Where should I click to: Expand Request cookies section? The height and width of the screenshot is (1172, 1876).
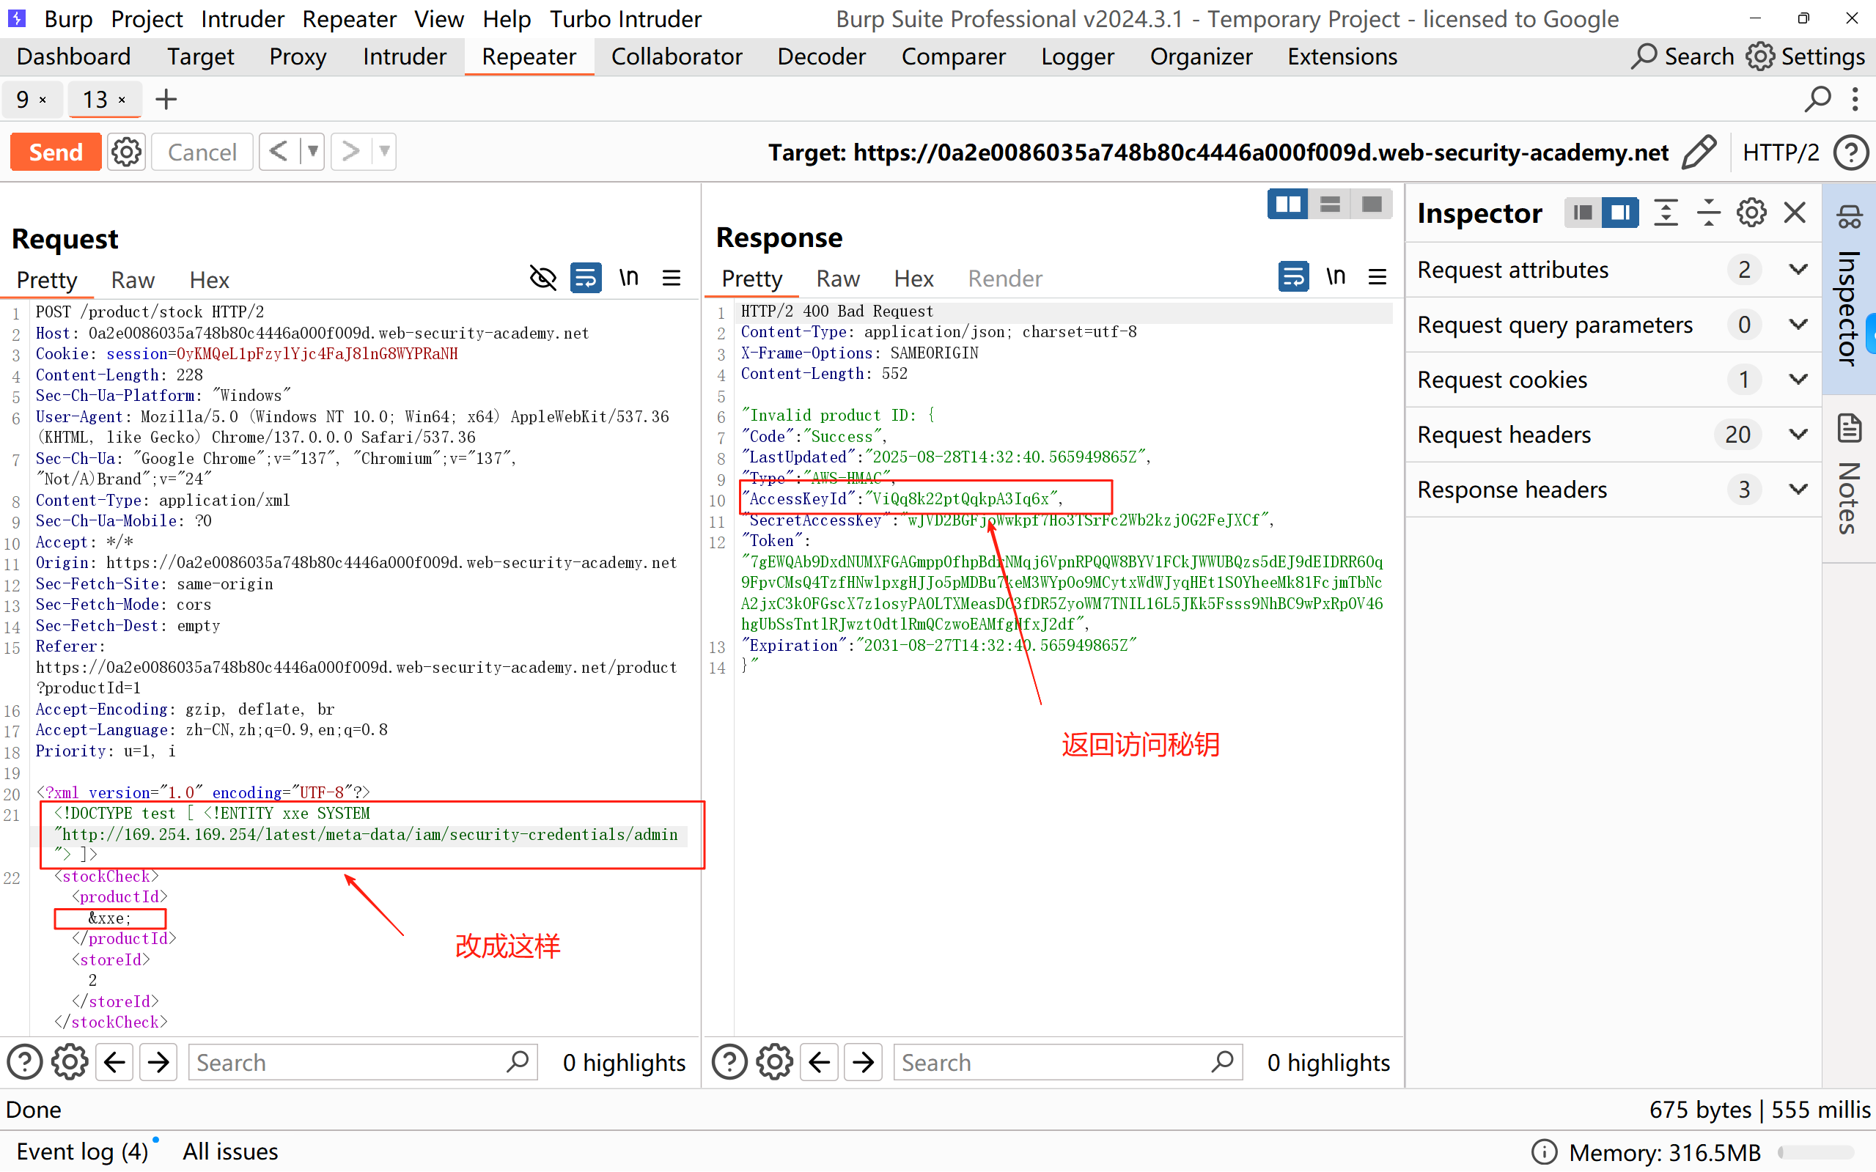[x=1798, y=379]
